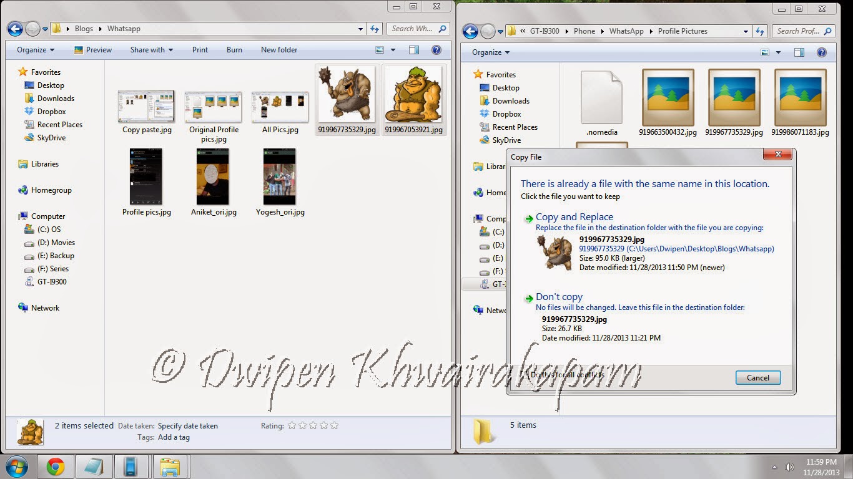Click the WhatsApp breadcrumb in right window
Image resolution: width=853 pixels, height=479 pixels.
tap(626, 31)
